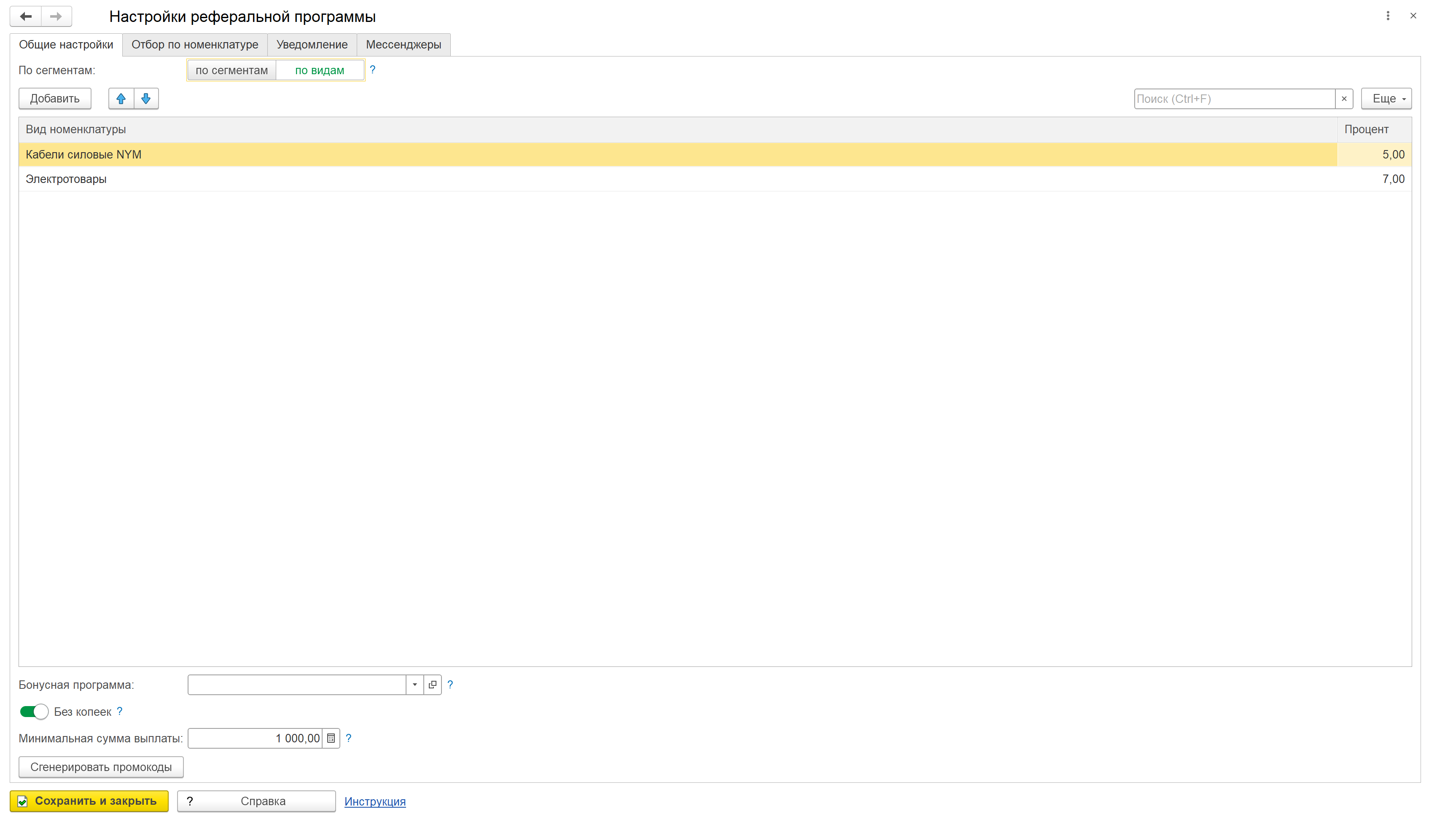Click the Бонусная программа input field
This screenshot has width=1429, height=814.
[297, 684]
